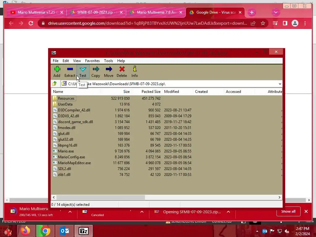Open the Help menu

pos(121,61)
